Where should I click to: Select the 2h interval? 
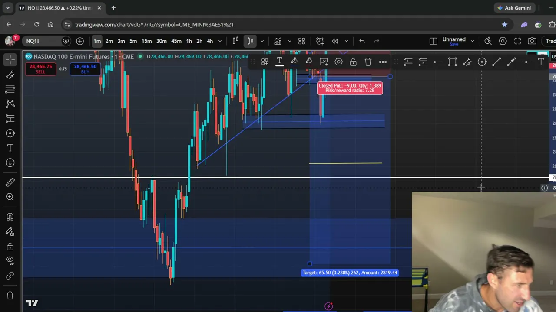(x=199, y=41)
